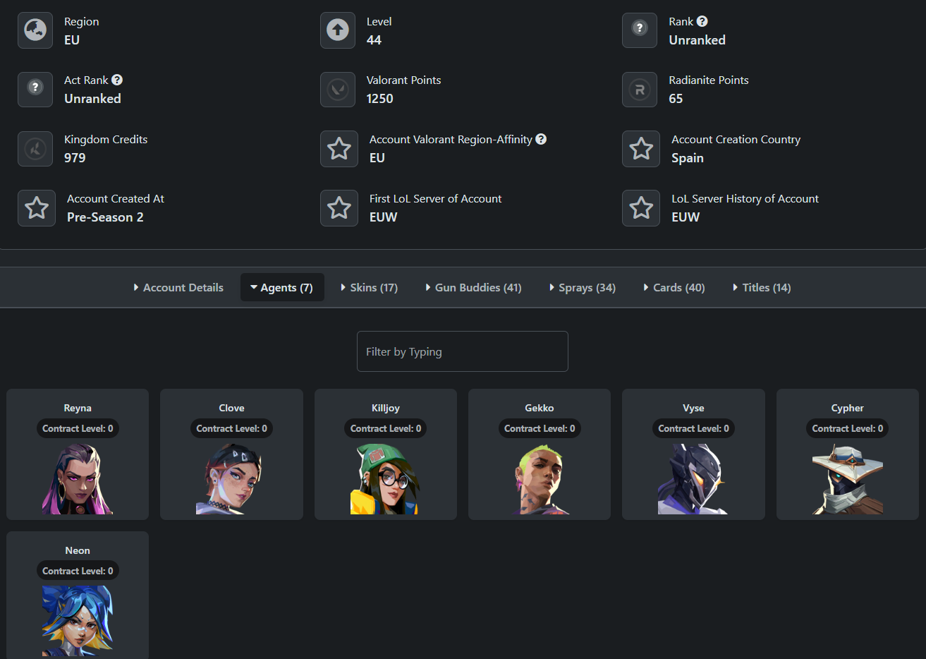Image resolution: width=926 pixels, height=659 pixels.
Task: Click the Kingdom Credits value "979"
Action: pos(75,158)
